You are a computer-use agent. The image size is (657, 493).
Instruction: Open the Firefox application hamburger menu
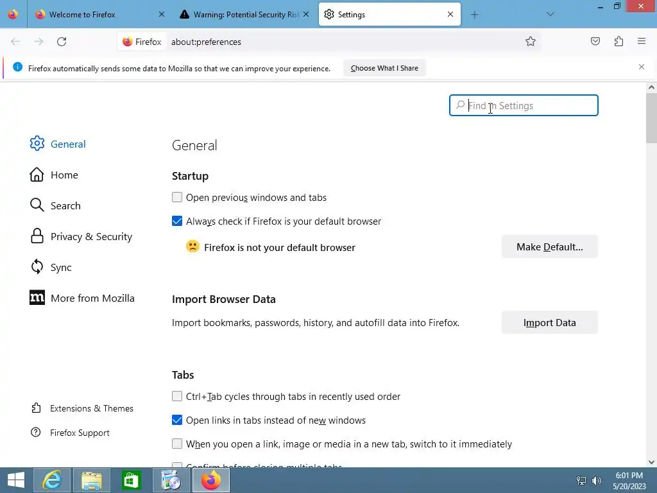click(x=642, y=41)
